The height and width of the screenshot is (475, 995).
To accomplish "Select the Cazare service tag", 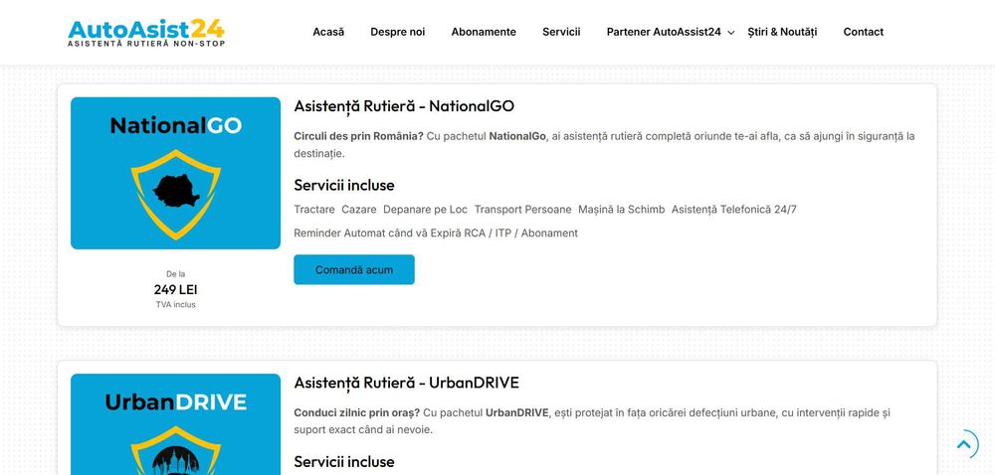I will (358, 210).
